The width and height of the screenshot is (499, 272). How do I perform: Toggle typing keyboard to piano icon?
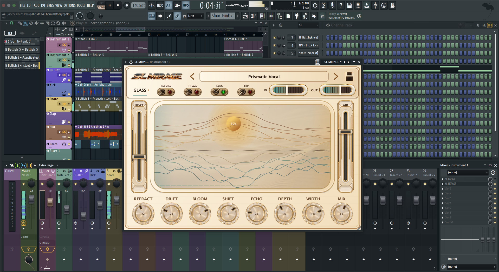(x=151, y=16)
